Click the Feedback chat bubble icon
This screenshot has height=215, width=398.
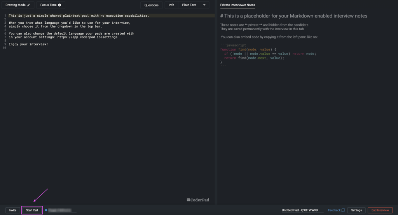[x=343, y=210]
